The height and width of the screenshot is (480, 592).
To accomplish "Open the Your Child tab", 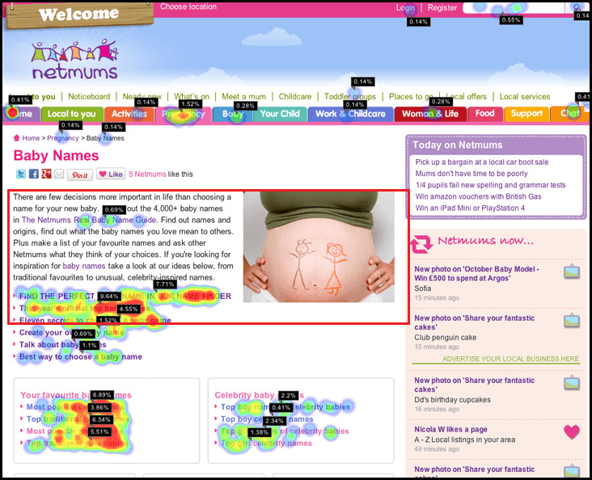I will pyautogui.click(x=280, y=114).
